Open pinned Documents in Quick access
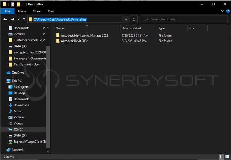The height and width of the screenshot is (160, 231). pos(21,28)
